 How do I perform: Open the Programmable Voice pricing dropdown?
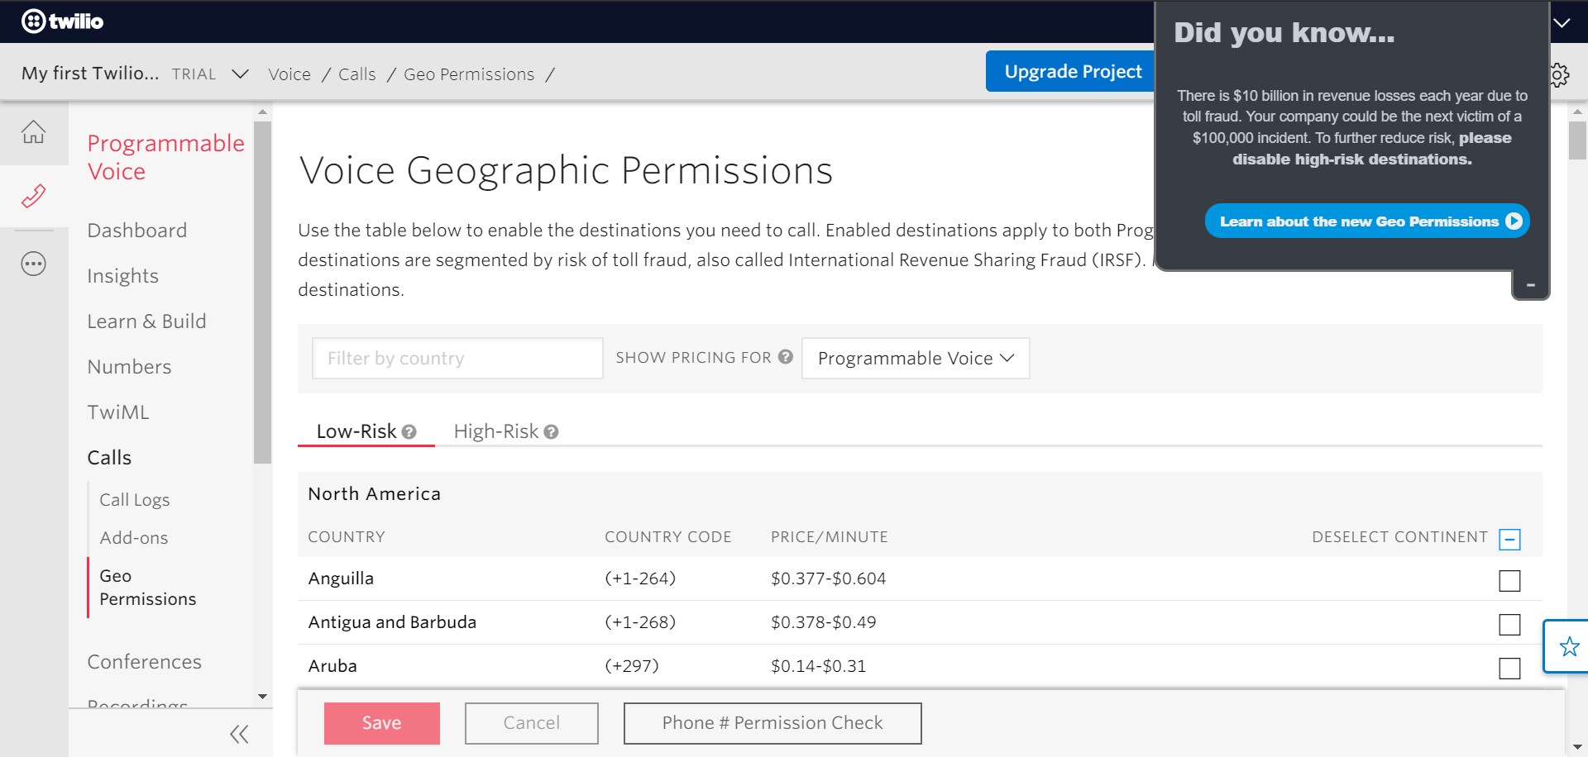pos(915,358)
